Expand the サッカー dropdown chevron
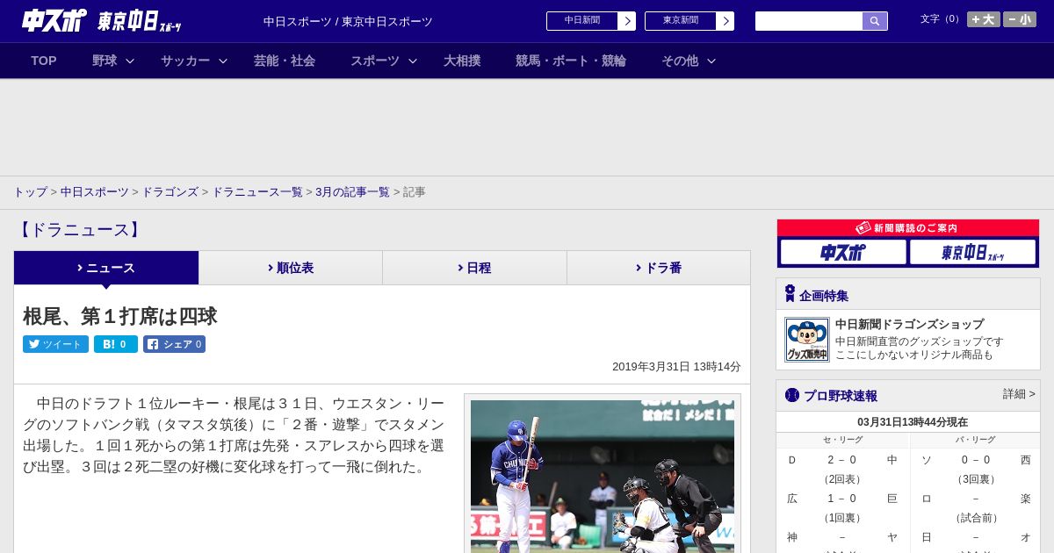The height and width of the screenshot is (553, 1054). [223, 61]
